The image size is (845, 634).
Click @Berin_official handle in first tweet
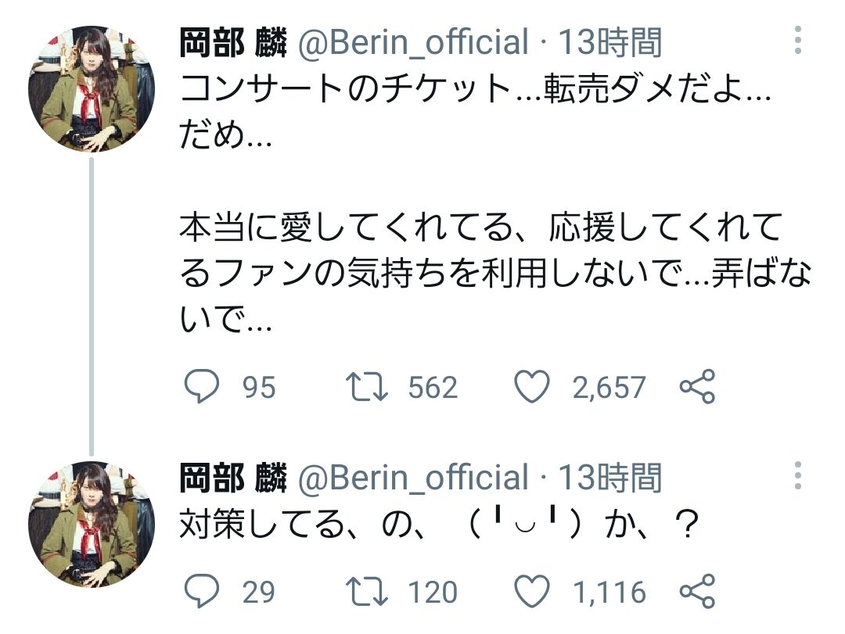pos(412,41)
